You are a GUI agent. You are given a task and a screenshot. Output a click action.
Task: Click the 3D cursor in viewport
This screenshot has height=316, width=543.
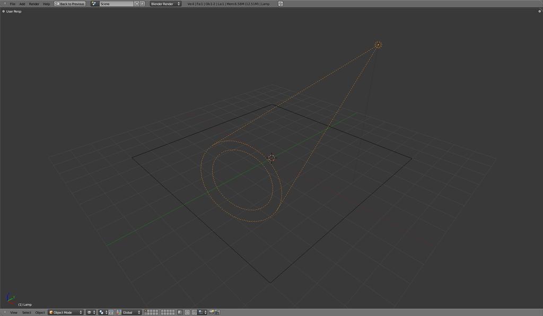pos(272,158)
